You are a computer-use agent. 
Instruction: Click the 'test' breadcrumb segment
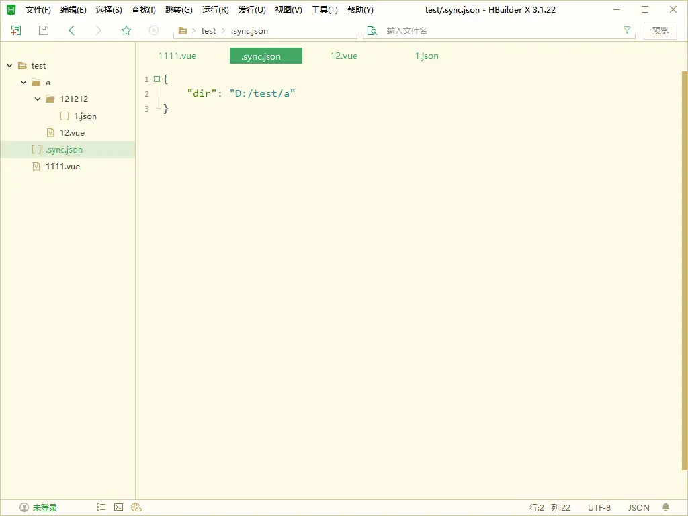[x=208, y=31]
